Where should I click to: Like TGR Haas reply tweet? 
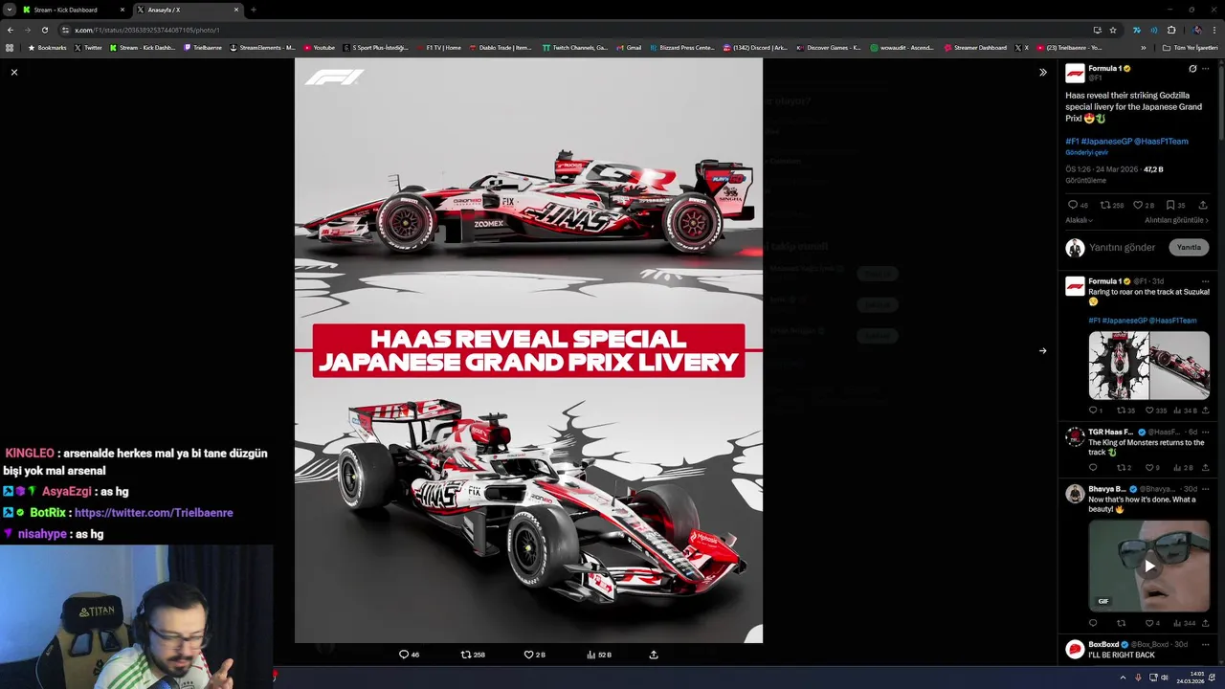1149,468
